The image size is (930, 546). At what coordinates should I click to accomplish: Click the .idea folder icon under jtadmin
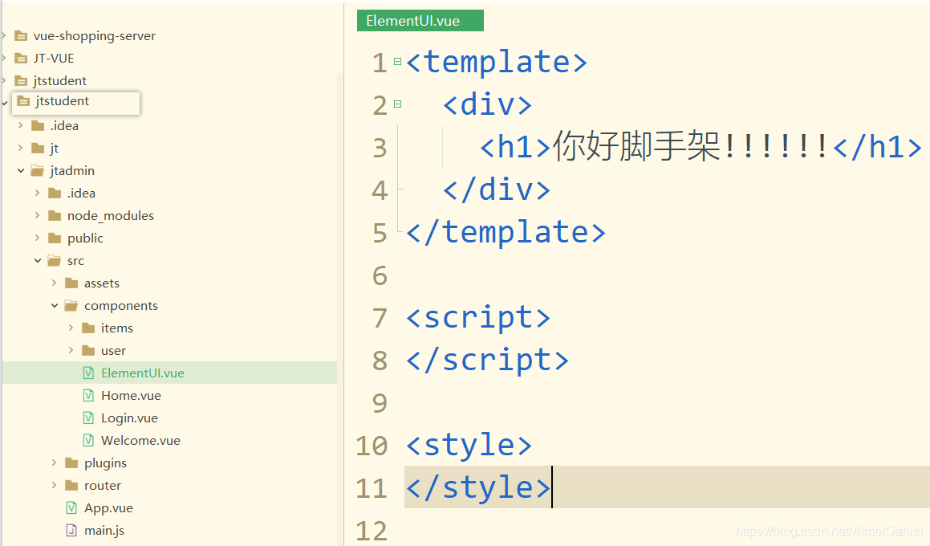click(55, 193)
